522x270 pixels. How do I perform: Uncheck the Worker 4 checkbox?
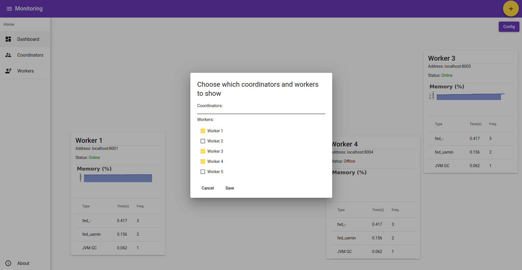click(203, 161)
